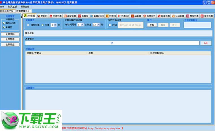Click the 投注原始号码 column header
215x131 pixels.
[180, 53]
